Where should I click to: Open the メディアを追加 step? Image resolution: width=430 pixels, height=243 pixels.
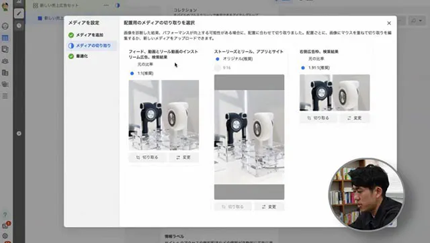pyautogui.click(x=89, y=35)
